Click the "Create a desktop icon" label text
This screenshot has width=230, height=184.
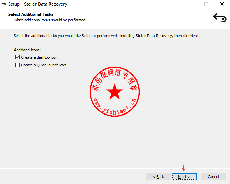coord(39,57)
